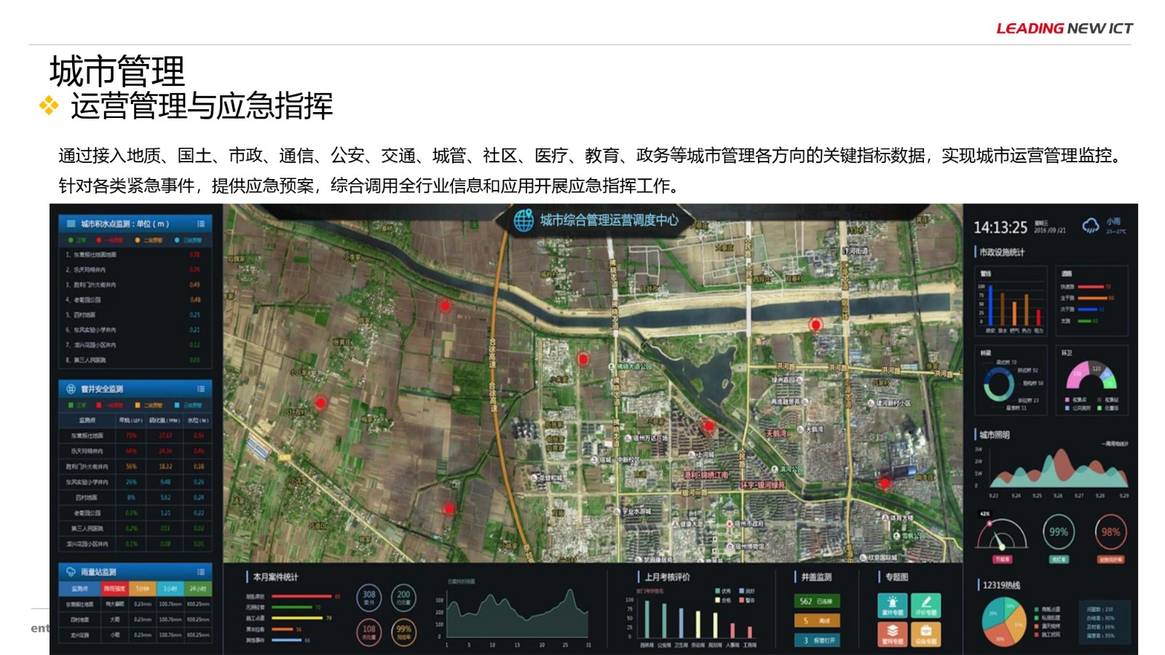This screenshot has height=655, width=1165.
Task: Click the green 562 已连接 status button
Action: (x=816, y=601)
